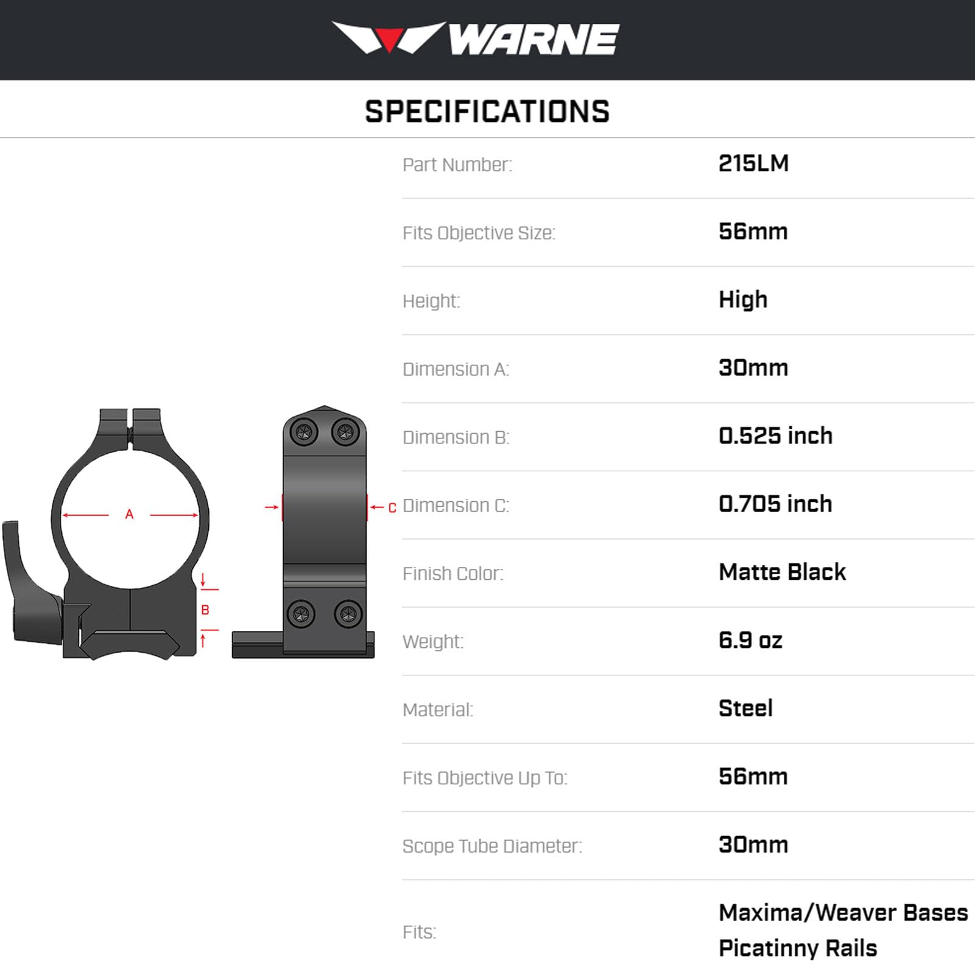Click the '0.705 inch' value
975x975 pixels.
(x=775, y=504)
